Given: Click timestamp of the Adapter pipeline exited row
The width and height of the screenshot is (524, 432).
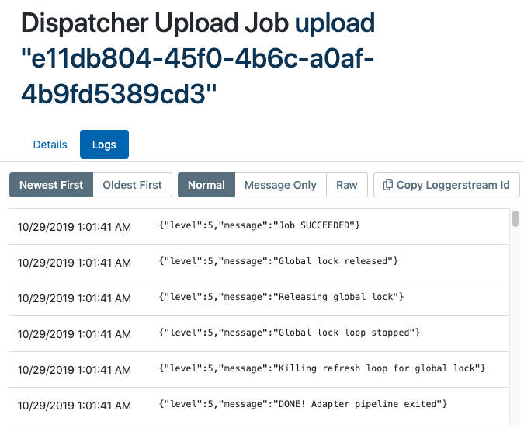Looking at the screenshot, I should 75,406.
